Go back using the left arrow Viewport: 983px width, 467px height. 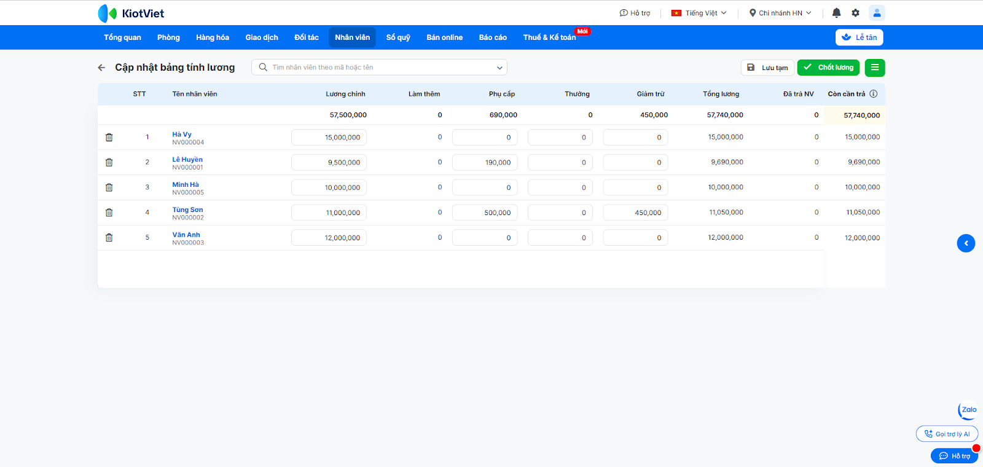point(102,68)
